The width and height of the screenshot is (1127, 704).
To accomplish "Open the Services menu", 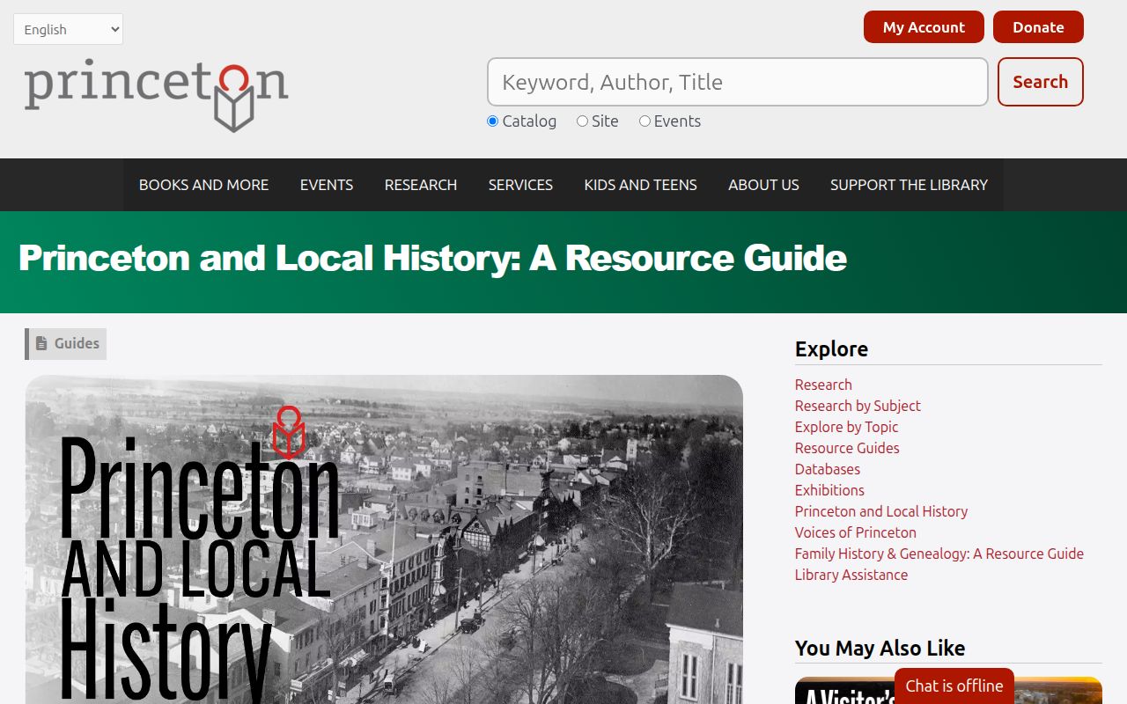I will [520, 185].
